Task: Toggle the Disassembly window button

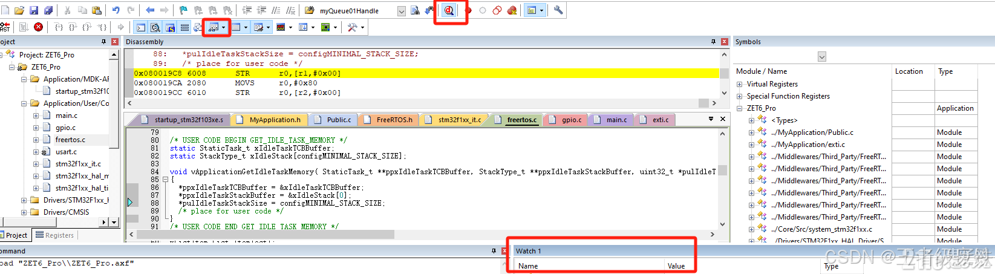Action: tap(155, 27)
